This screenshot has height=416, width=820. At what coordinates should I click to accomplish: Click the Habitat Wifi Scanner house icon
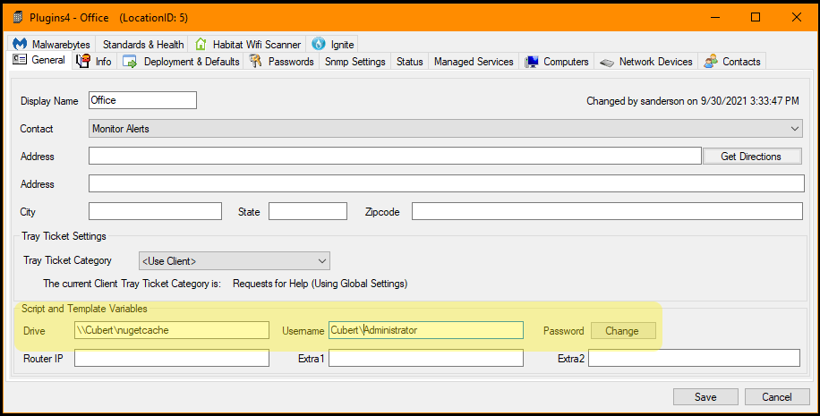tap(201, 44)
